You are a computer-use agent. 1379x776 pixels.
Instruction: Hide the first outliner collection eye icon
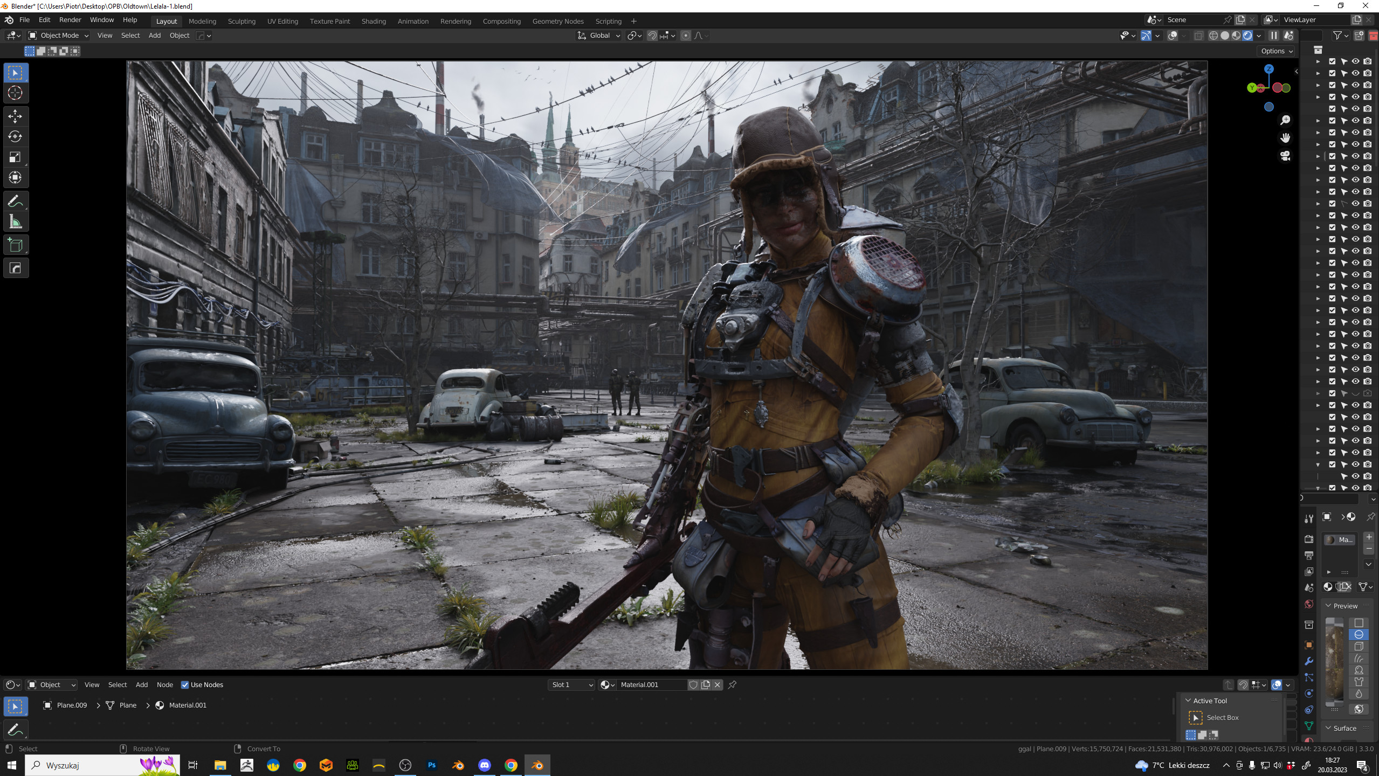click(x=1355, y=61)
